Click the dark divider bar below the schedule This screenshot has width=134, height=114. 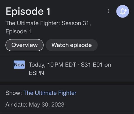(67, 83)
